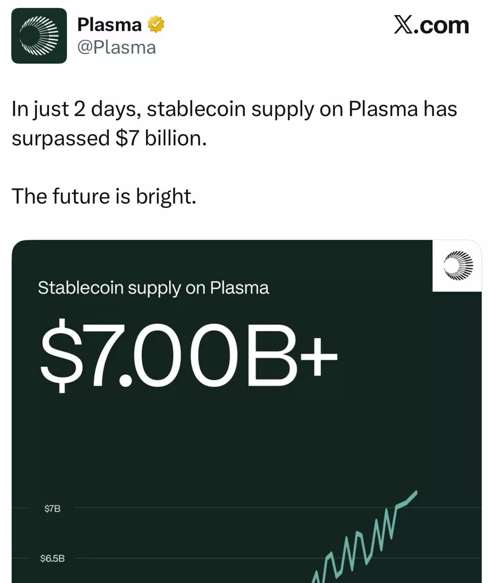Open the embedded stablecoin supply chart image
Screen dimensions: 493x583
(246, 412)
